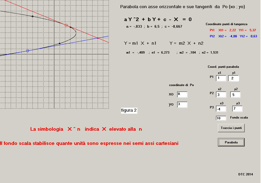The height and width of the screenshot is (183, 261).
Task: Select the x2 field of point P2
Action: [221, 95]
